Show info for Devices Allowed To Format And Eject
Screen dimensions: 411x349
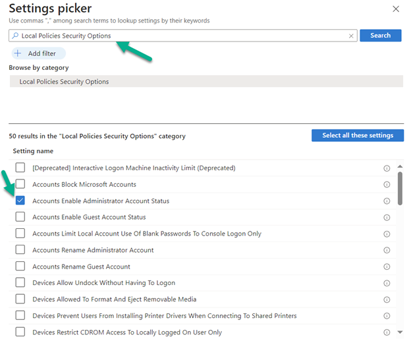(387, 300)
